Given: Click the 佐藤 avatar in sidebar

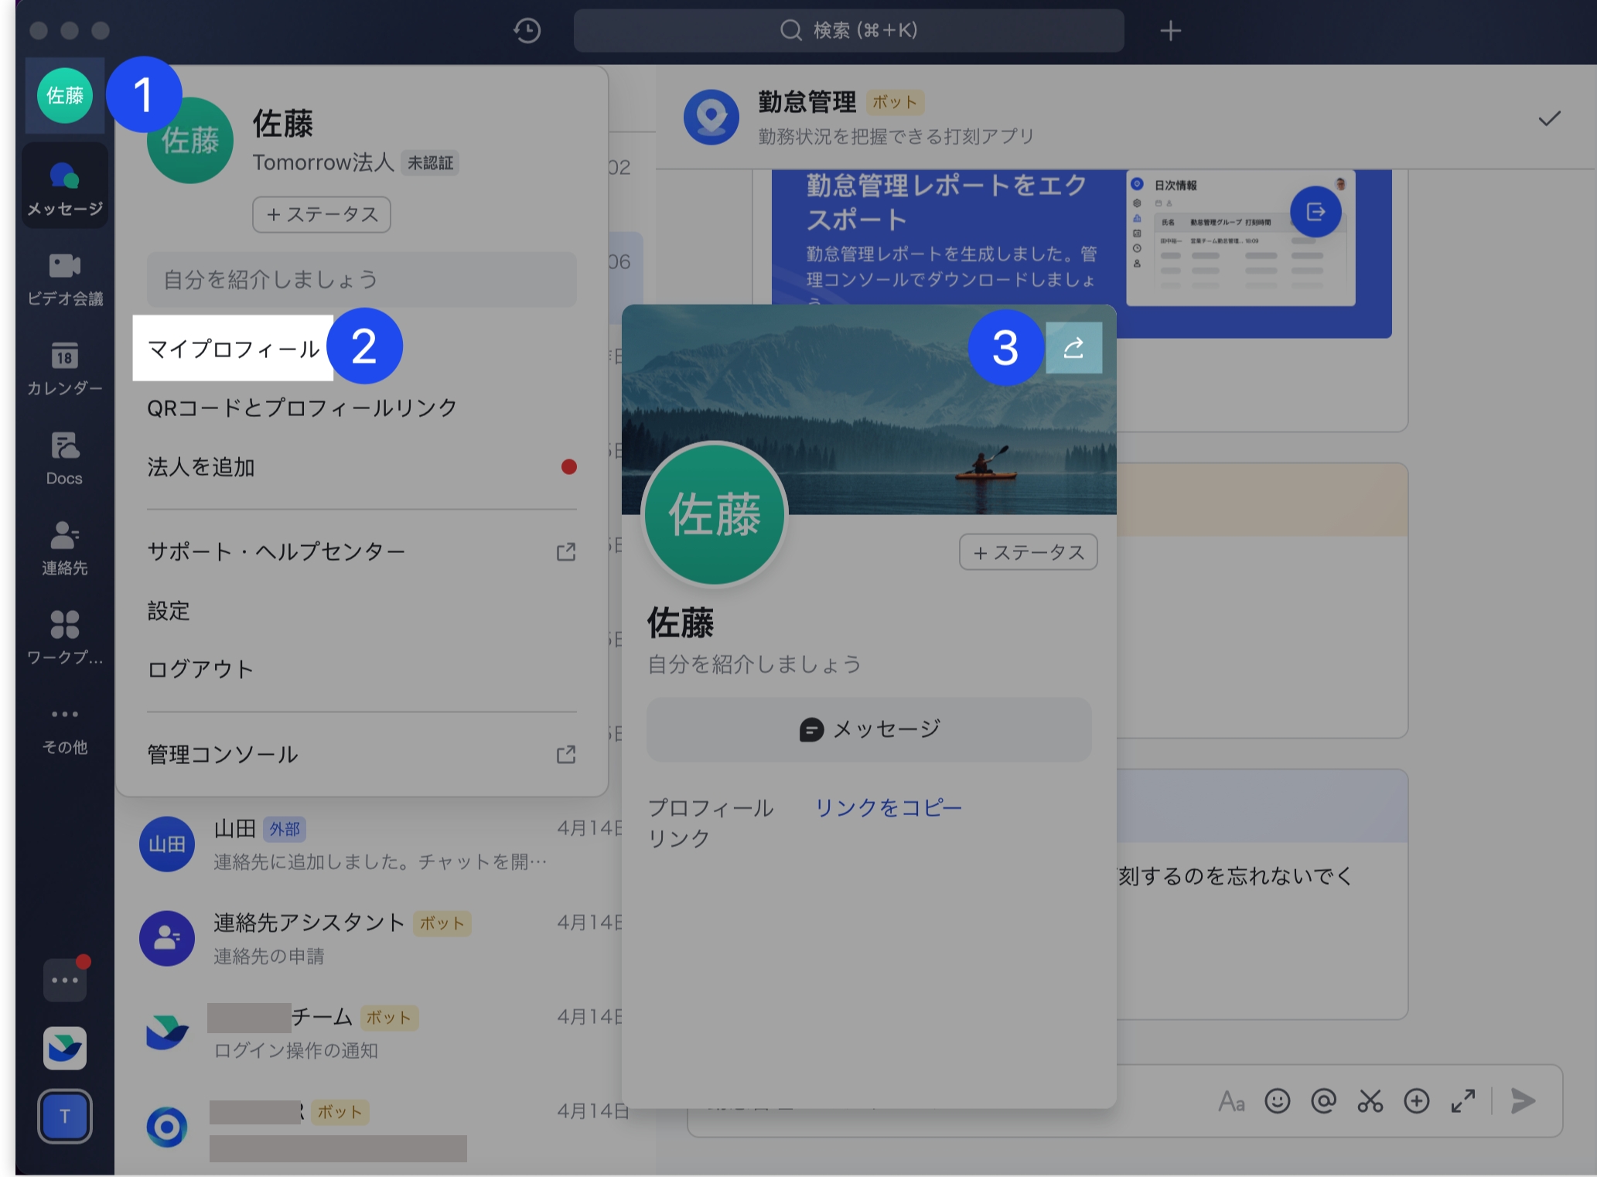Looking at the screenshot, I should pos(65,95).
